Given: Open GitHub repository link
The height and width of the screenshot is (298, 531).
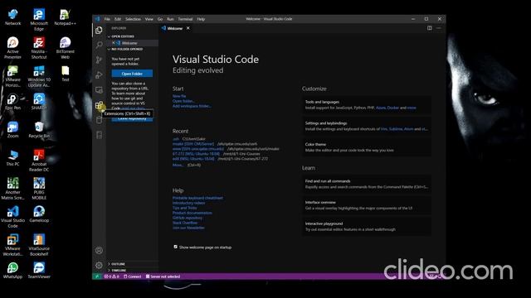Looking at the screenshot, I should [x=188, y=218].
